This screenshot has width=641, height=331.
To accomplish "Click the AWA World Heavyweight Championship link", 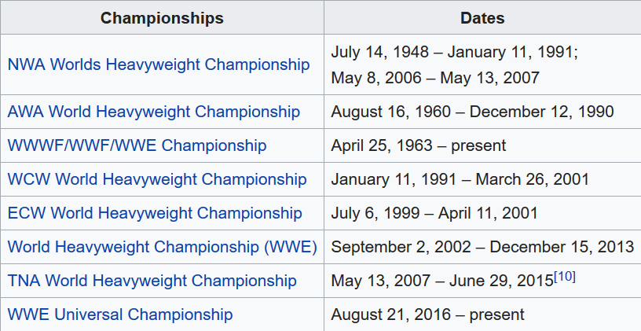I will point(153,112).
